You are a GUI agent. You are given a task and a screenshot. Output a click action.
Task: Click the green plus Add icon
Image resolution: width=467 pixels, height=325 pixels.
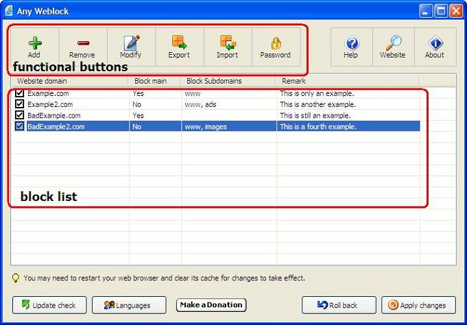35,43
